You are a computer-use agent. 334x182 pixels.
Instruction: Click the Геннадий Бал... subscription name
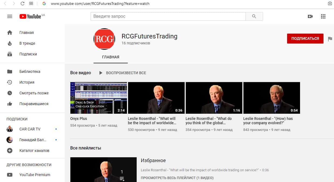tap(33, 140)
